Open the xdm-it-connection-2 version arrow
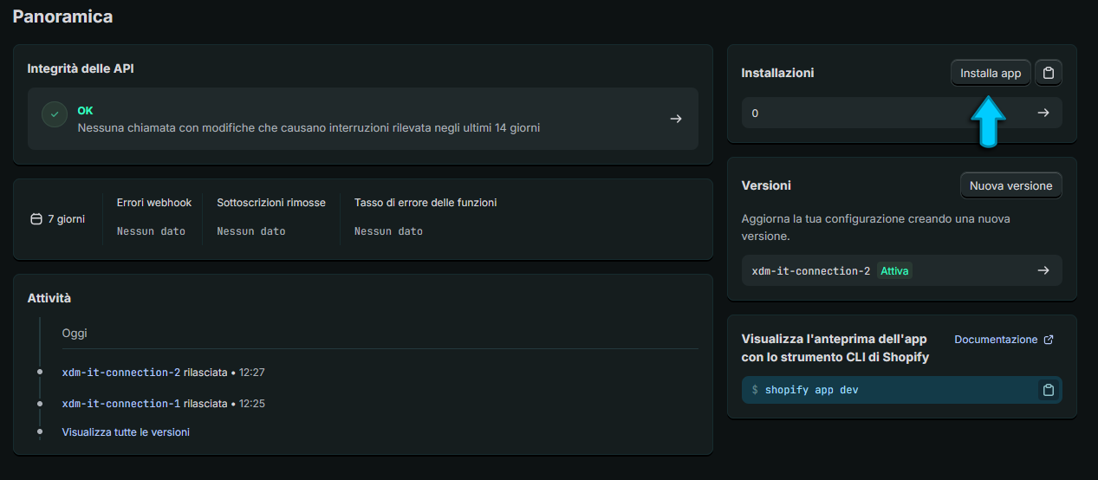The height and width of the screenshot is (480, 1098). [1043, 270]
